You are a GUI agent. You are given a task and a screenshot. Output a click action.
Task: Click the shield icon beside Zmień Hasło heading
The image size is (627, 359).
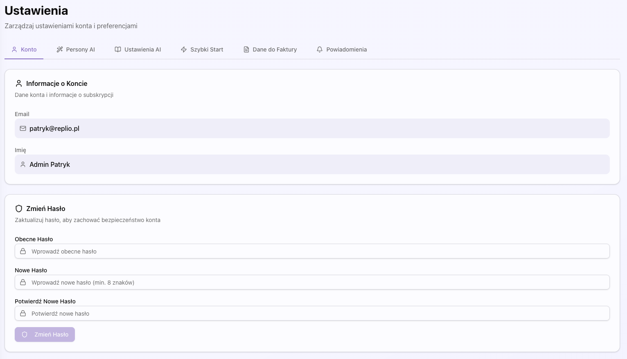coord(19,209)
